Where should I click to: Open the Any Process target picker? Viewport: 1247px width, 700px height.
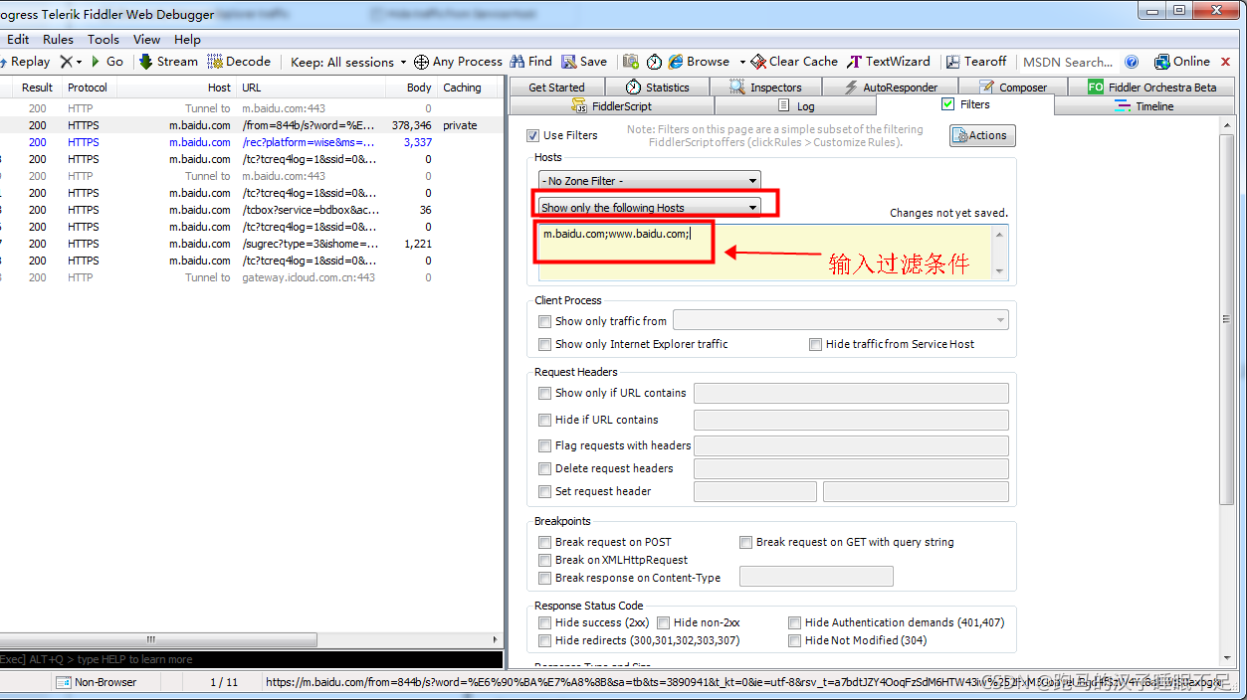457,62
